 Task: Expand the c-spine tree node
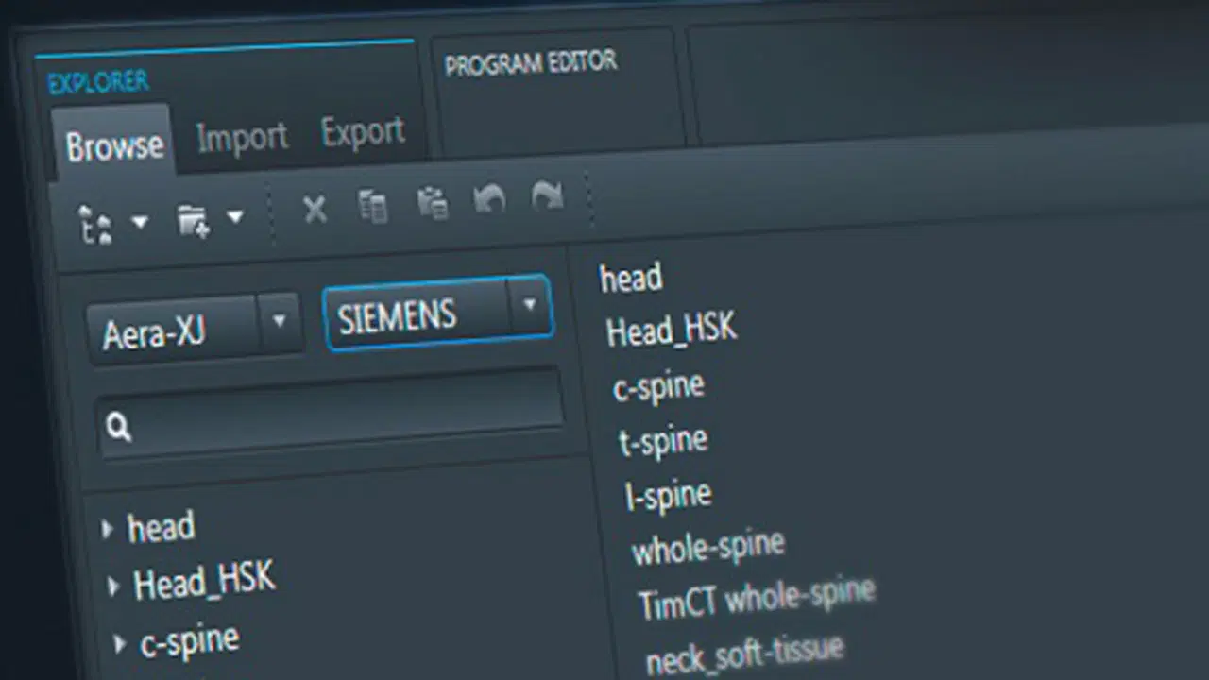point(120,645)
